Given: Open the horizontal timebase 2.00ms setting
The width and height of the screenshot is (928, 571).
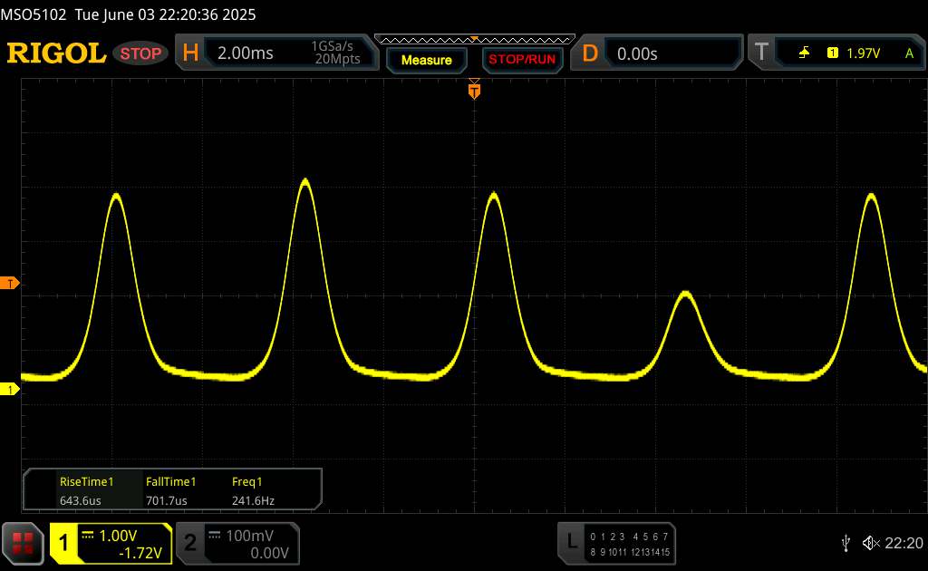Looking at the screenshot, I should (277, 53).
